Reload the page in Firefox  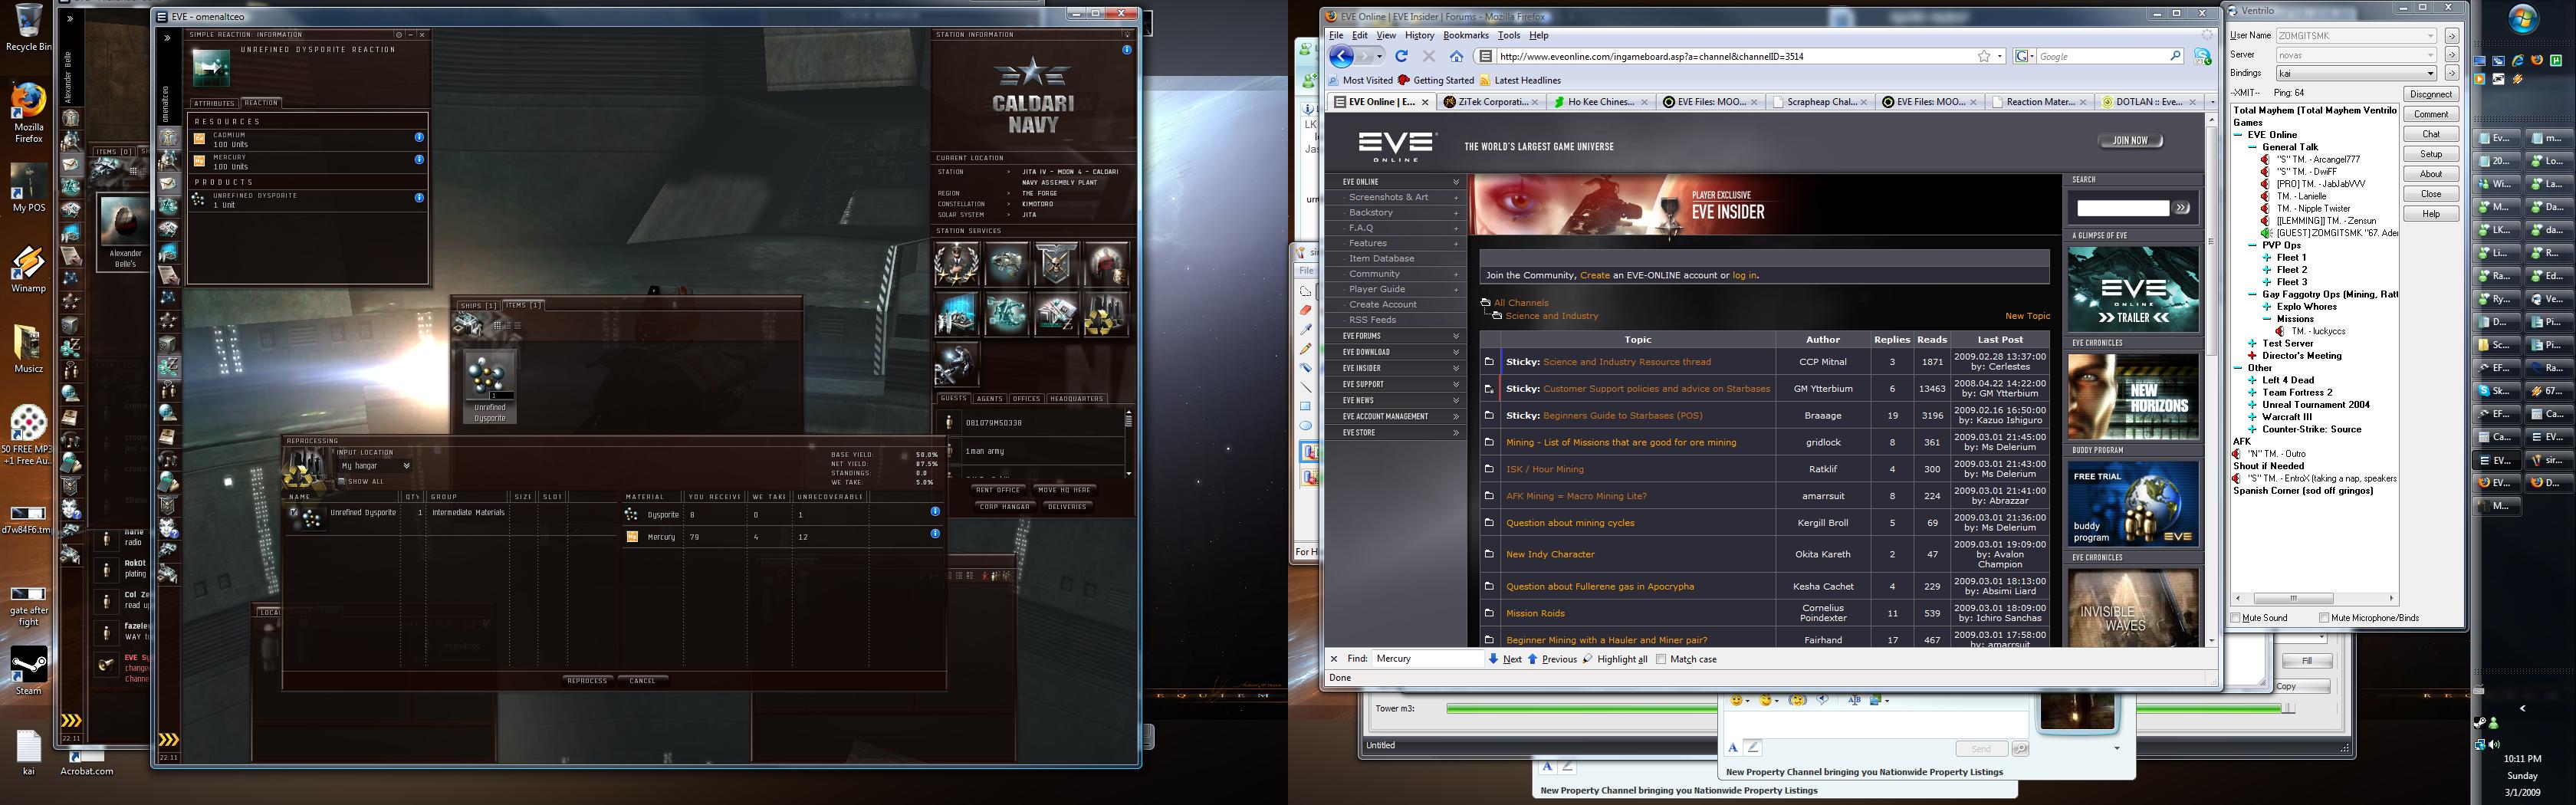[1401, 56]
